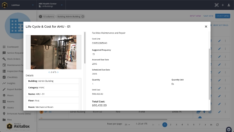Open the help question mark icon
234x132 pixels.
coord(228,129)
